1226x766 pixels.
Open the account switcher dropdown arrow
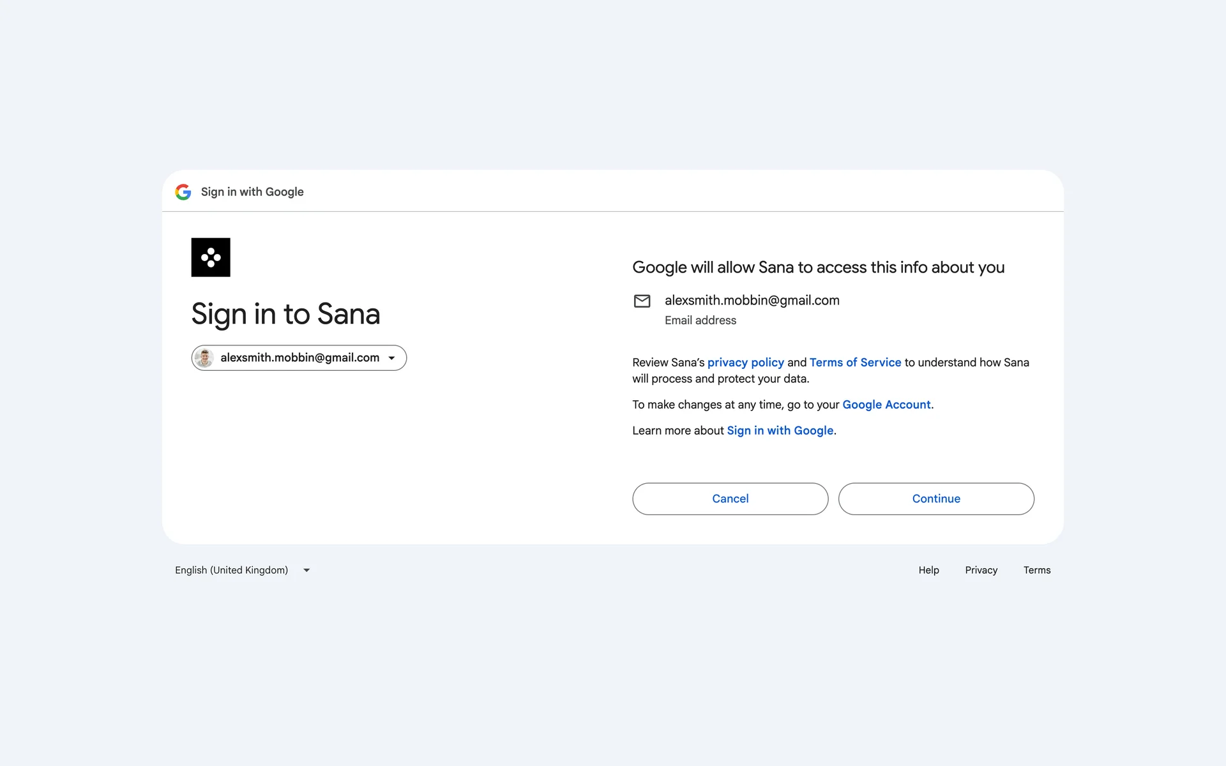(391, 358)
